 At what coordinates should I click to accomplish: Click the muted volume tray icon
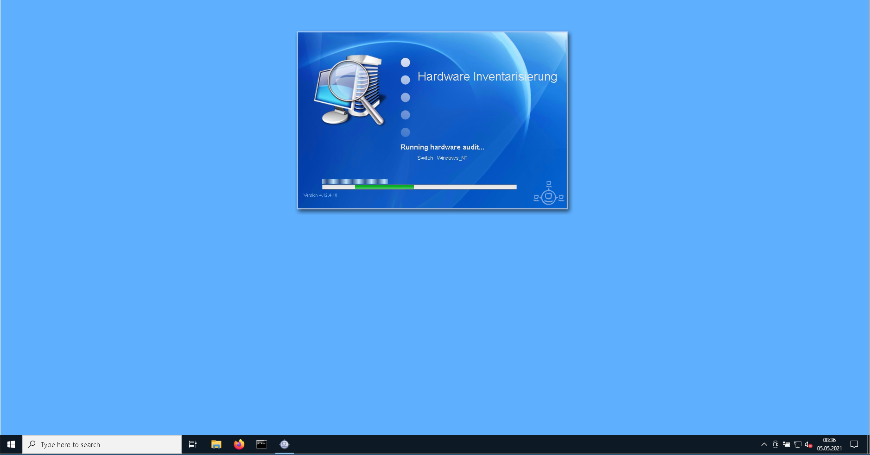(x=809, y=444)
